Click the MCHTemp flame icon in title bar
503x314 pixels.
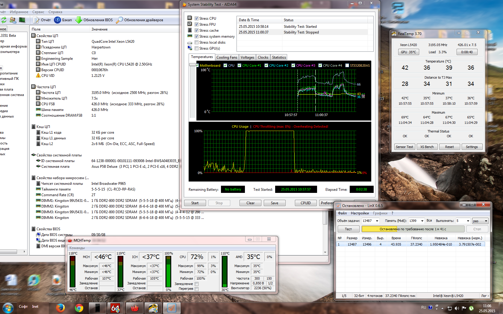[70, 240]
